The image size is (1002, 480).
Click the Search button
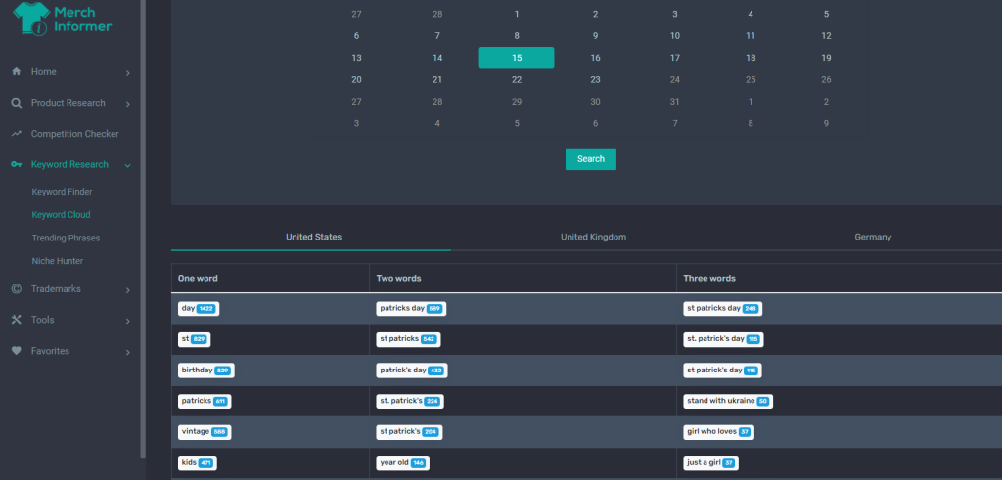(x=590, y=159)
